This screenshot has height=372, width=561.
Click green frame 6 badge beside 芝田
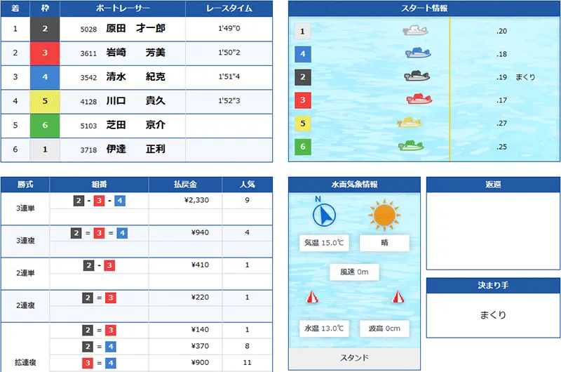(45, 126)
